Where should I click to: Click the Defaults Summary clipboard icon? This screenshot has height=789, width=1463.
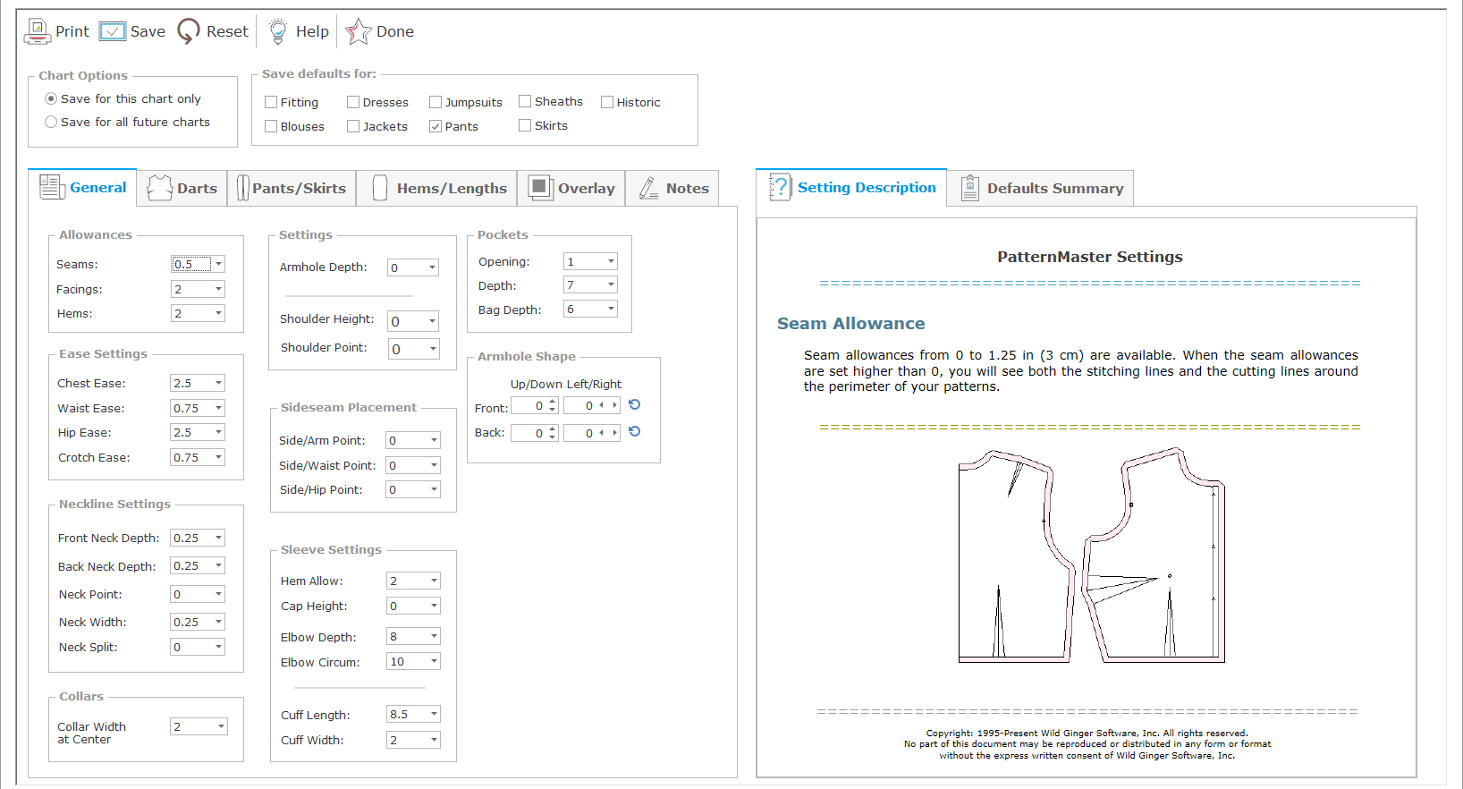click(970, 188)
